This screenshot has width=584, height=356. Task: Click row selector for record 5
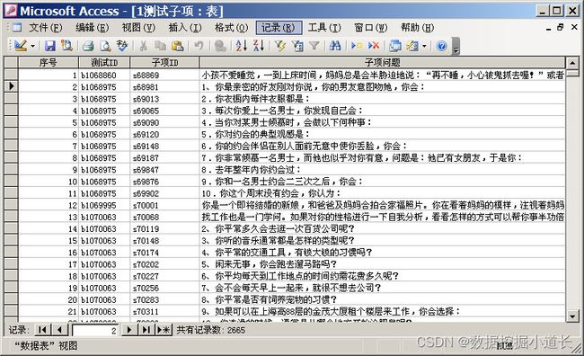(x=11, y=122)
